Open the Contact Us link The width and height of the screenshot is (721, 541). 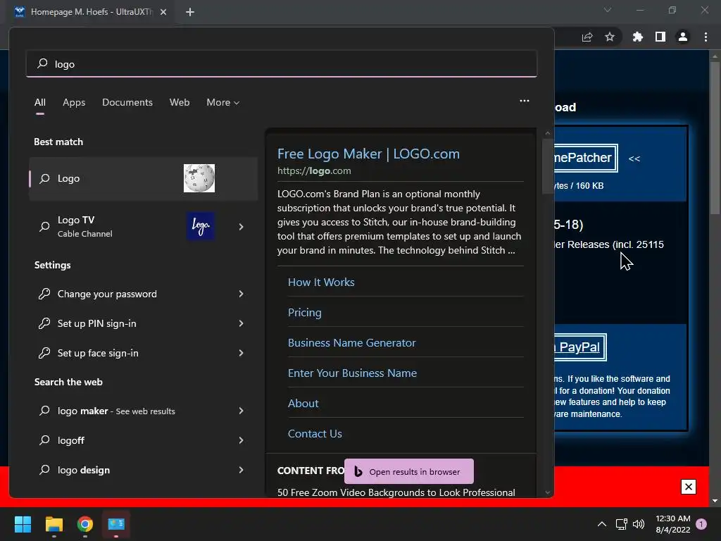coord(315,434)
